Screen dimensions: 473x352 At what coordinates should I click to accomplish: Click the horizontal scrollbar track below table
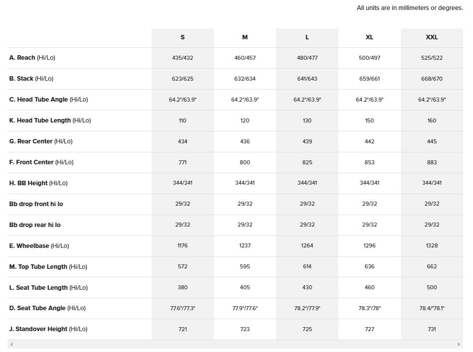tap(235, 344)
